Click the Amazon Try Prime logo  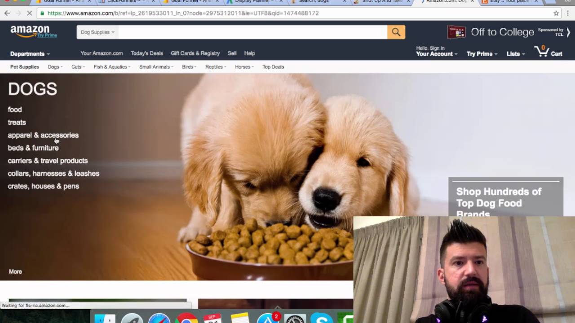(x=33, y=32)
